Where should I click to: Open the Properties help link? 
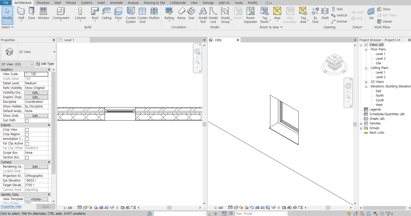(11, 206)
